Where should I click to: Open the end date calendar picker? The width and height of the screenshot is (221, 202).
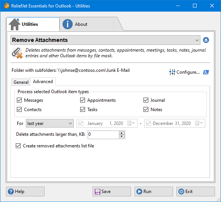(x=199, y=123)
